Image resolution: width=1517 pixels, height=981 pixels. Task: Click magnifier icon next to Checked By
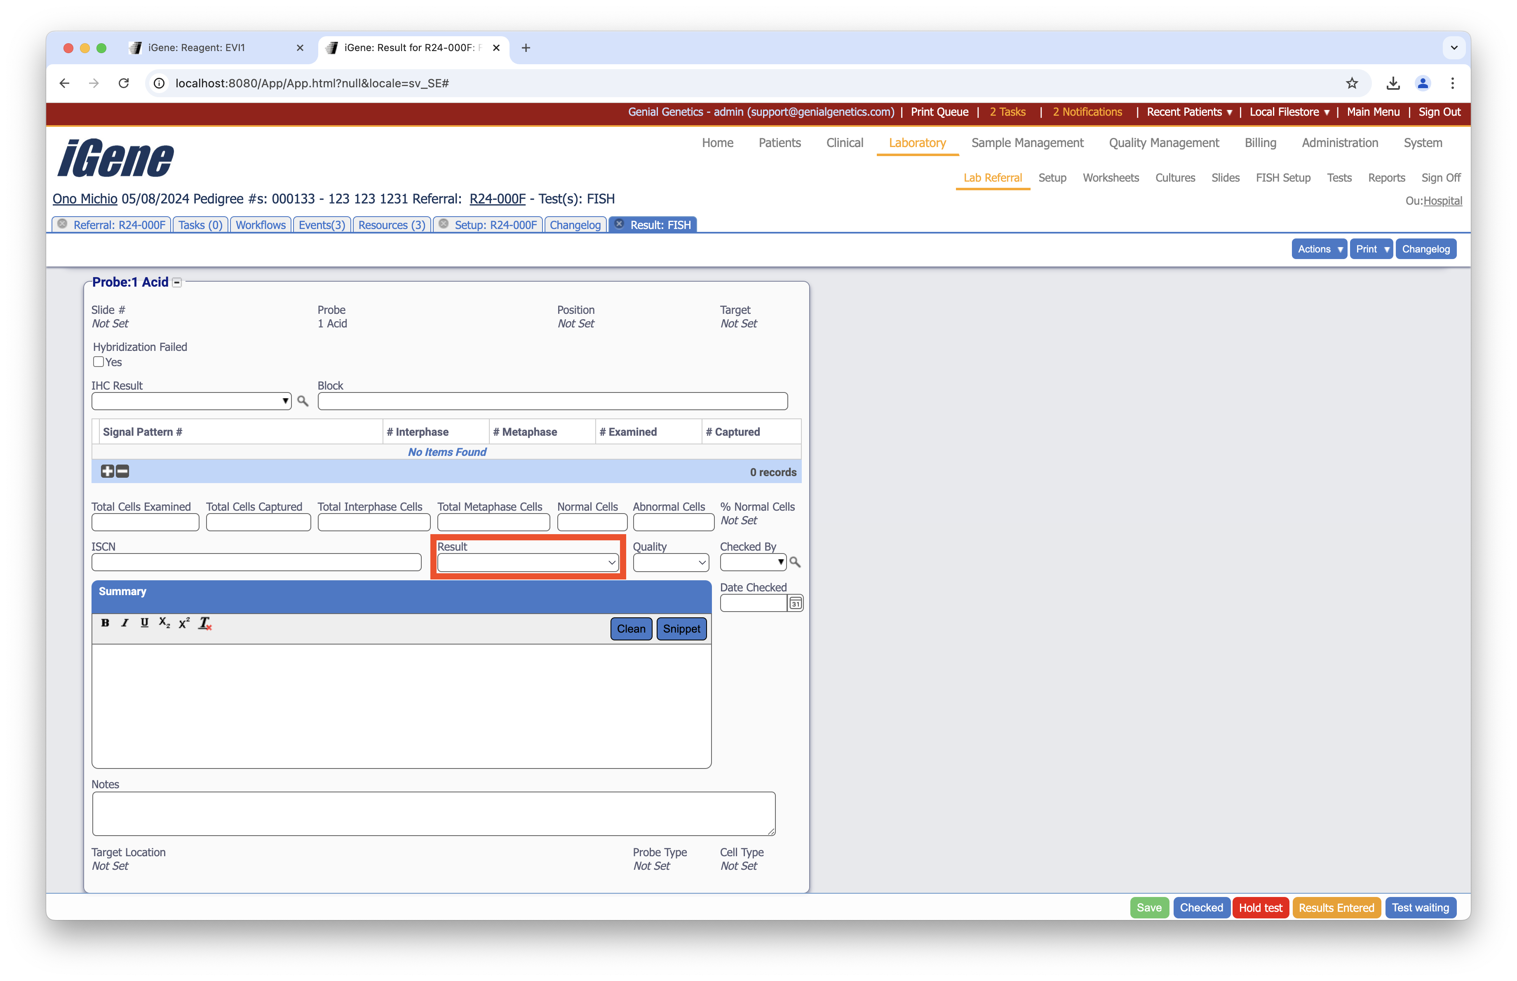795,562
